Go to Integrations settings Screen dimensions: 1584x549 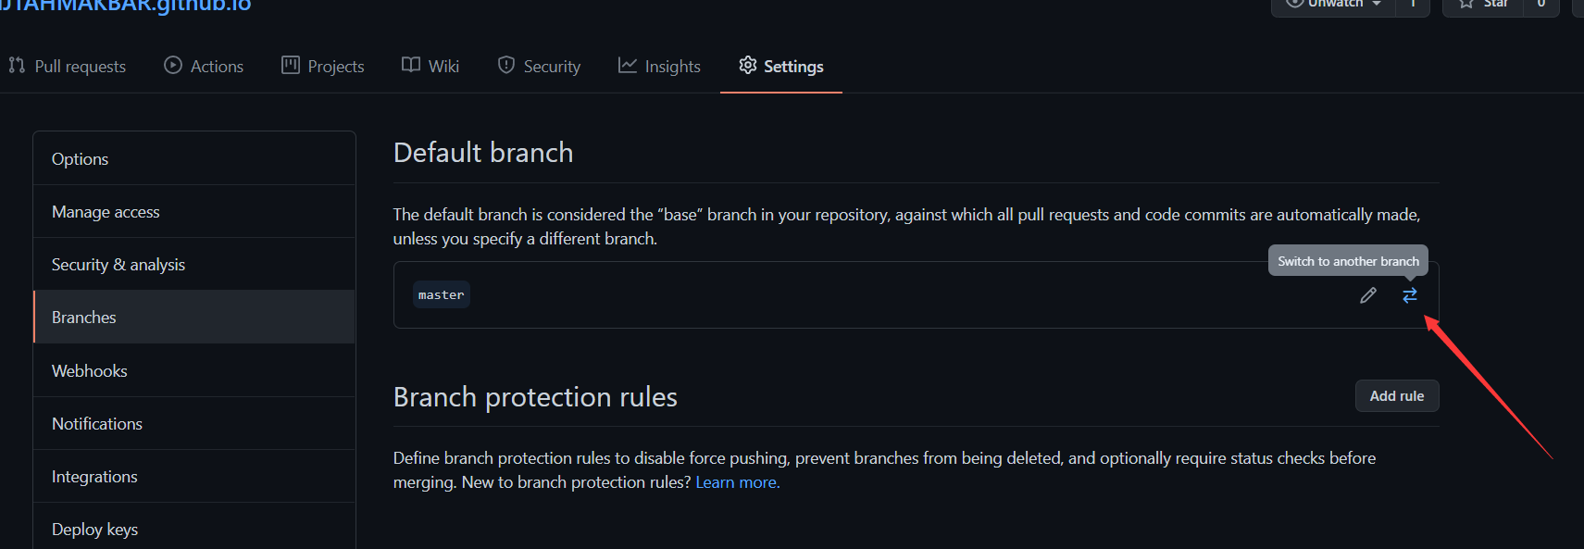[94, 477]
